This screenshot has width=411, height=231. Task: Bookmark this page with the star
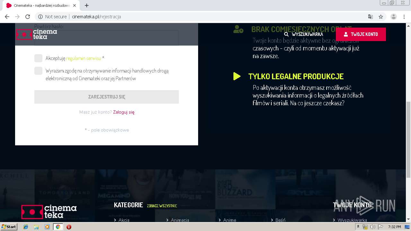[381, 17]
